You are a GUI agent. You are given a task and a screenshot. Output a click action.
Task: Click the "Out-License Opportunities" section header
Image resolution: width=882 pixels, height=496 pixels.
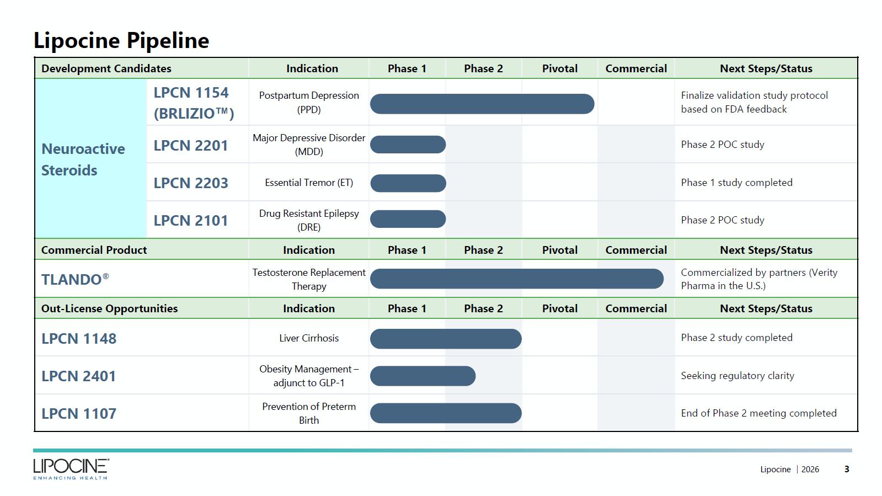coord(110,308)
